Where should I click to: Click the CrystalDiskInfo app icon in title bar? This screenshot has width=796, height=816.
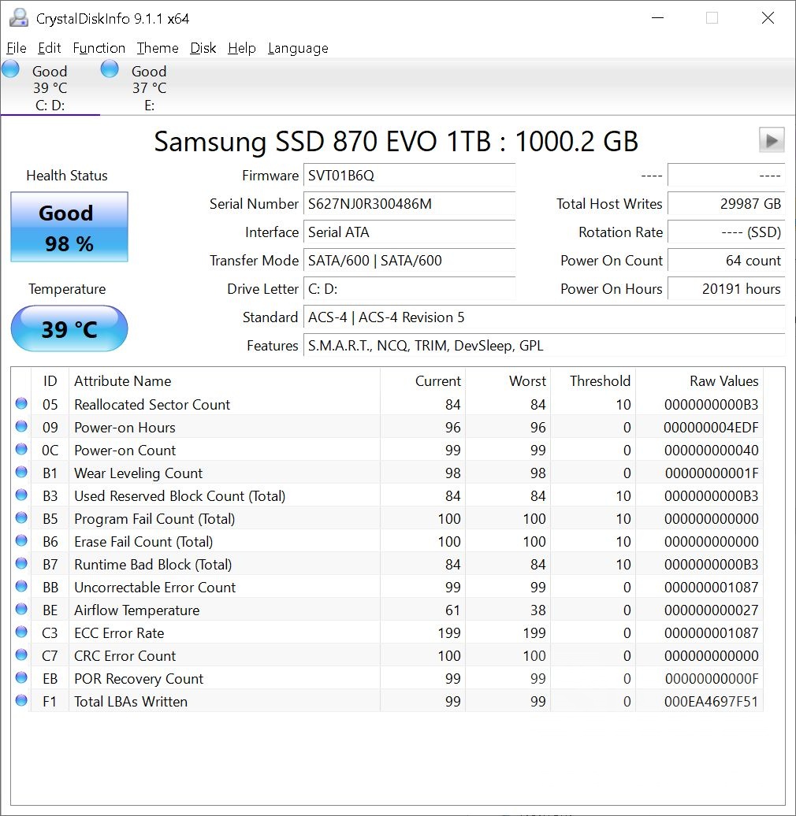click(17, 17)
